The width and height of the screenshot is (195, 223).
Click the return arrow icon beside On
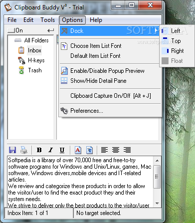50,30
